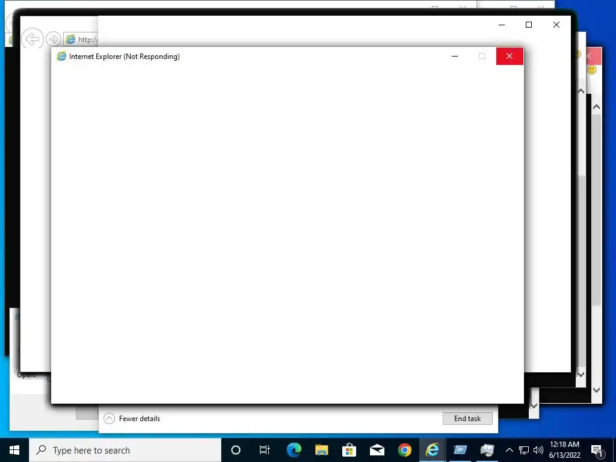Open the Windows Start menu

[x=14, y=450]
